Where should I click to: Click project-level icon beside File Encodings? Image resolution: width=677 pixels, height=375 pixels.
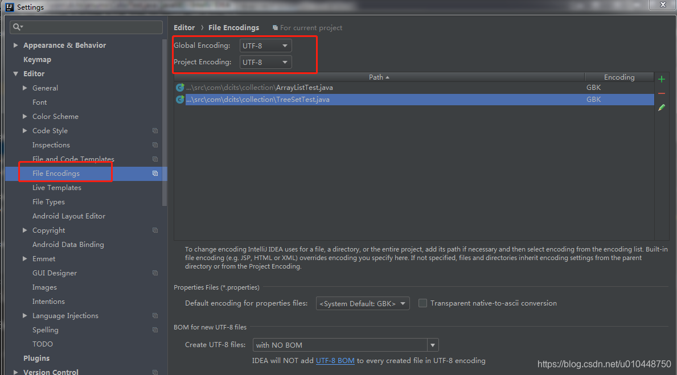point(155,174)
